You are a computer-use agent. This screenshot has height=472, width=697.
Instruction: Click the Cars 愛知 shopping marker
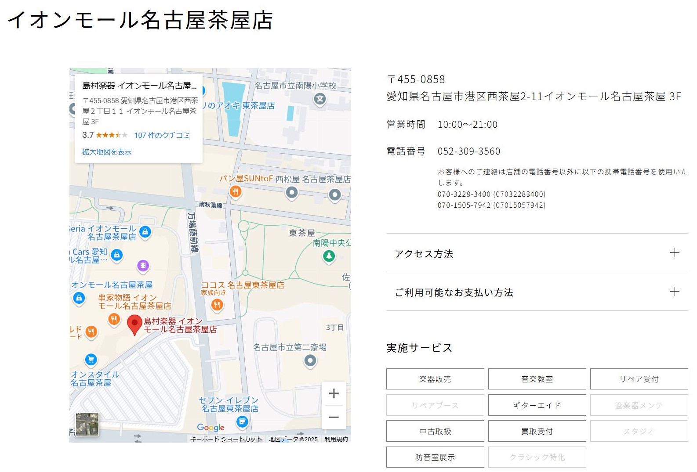pyautogui.click(x=116, y=255)
